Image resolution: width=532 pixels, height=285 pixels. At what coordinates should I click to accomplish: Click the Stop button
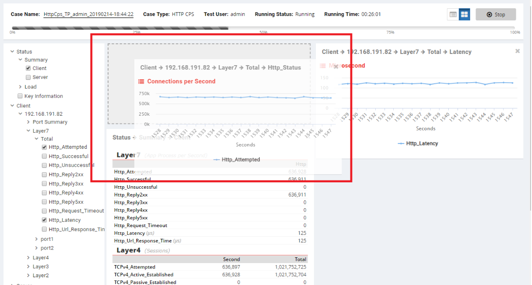(x=495, y=15)
